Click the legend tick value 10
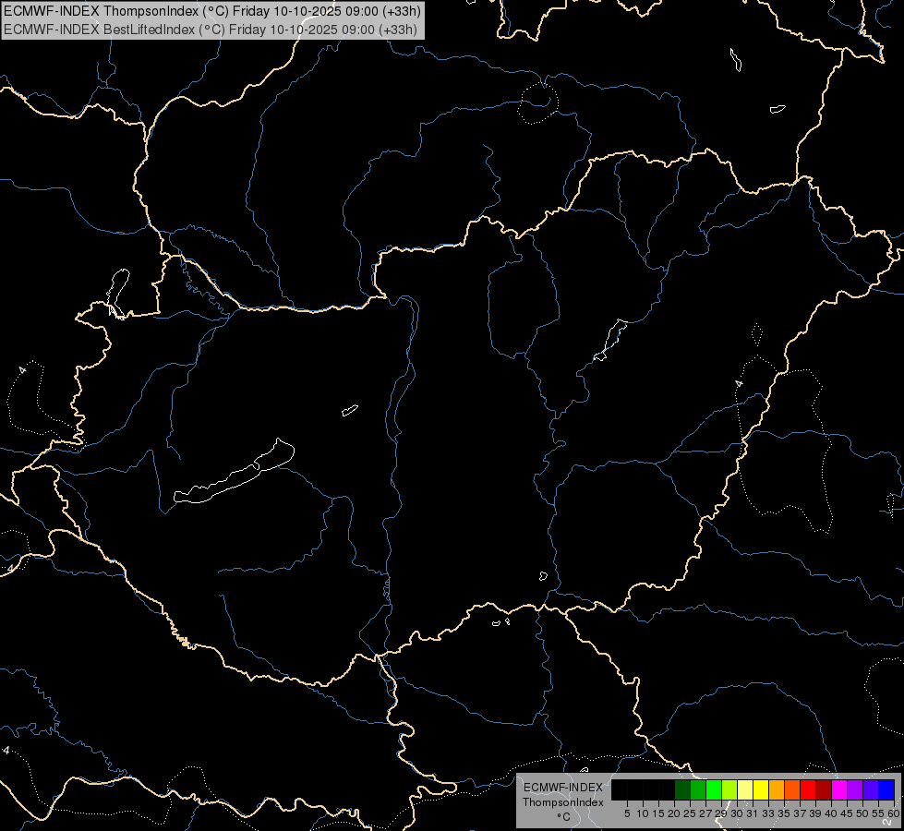Screen dimensions: 904x831 [x=643, y=813]
